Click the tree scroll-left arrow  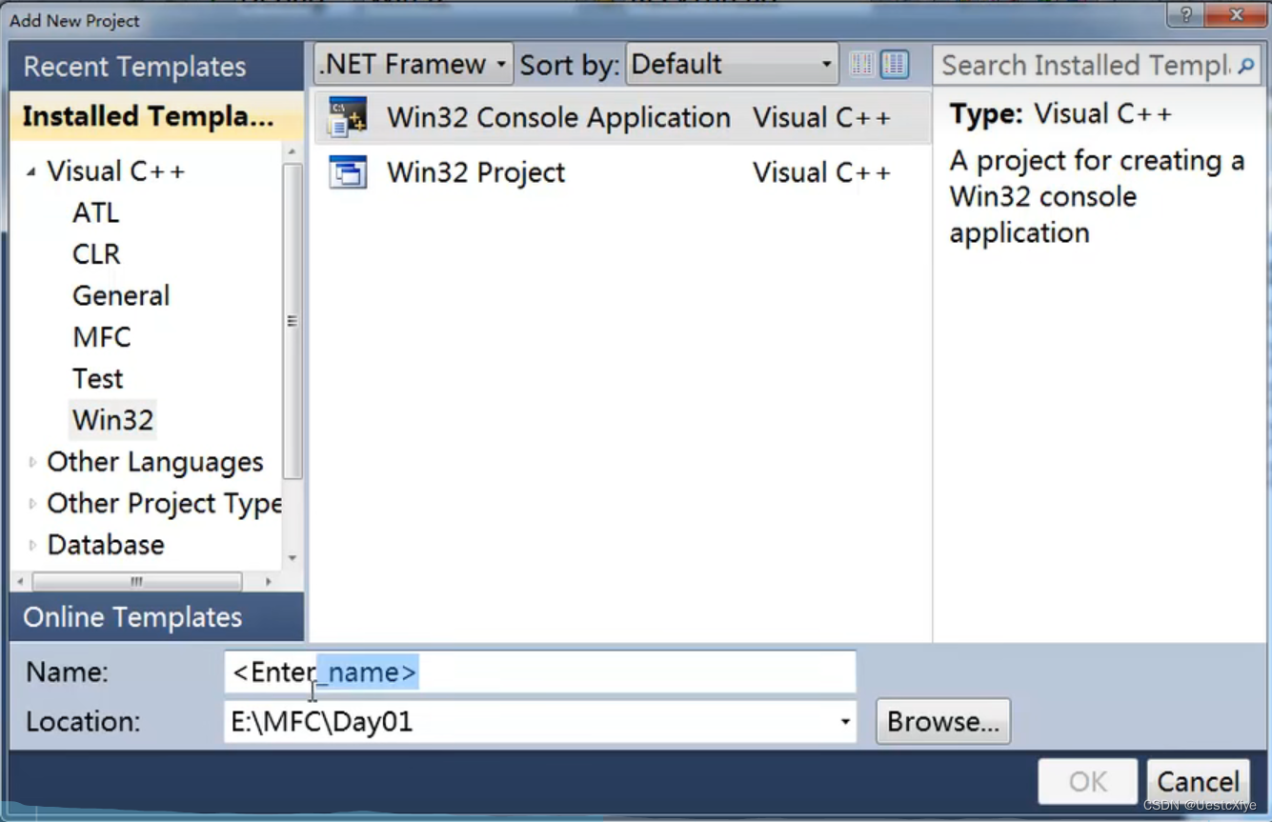tap(20, 581)
